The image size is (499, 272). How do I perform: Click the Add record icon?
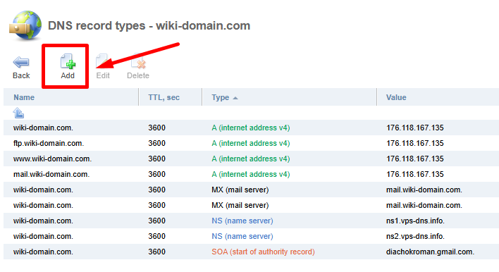point(68,61)
